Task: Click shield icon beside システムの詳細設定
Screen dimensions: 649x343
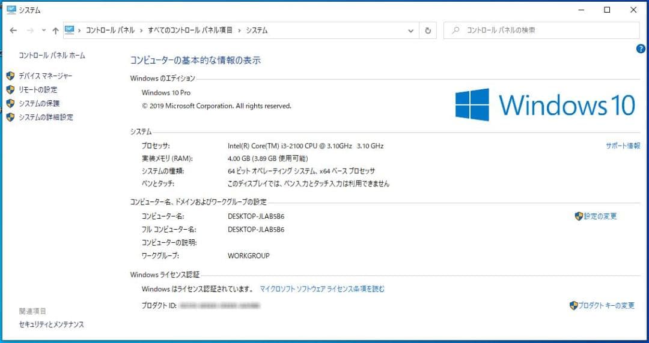Action: pos(10,118)
